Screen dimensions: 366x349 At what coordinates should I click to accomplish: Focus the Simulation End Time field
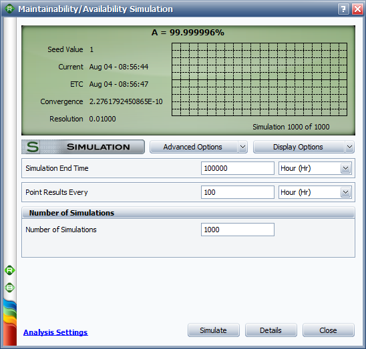pos(238,168)
